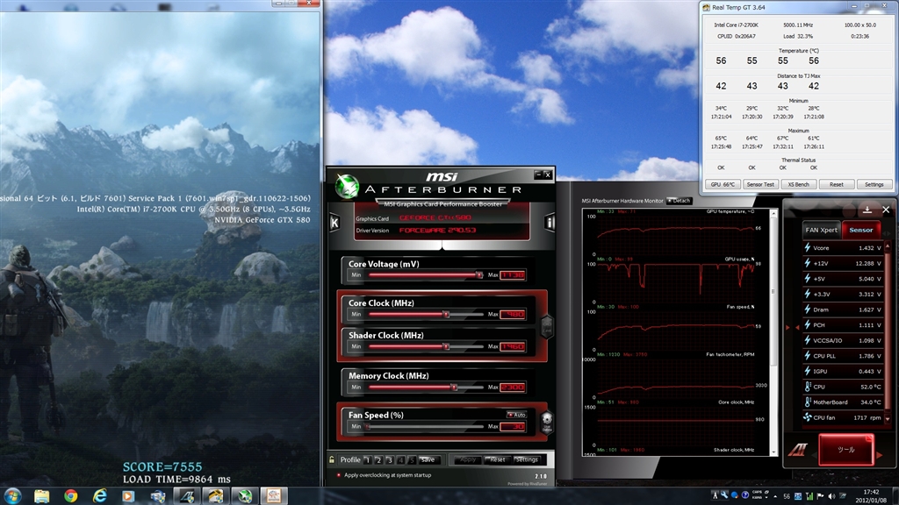Open Afterburner info via the i button
The height and width of the screenshot is (505, 899).
[550, 222]
